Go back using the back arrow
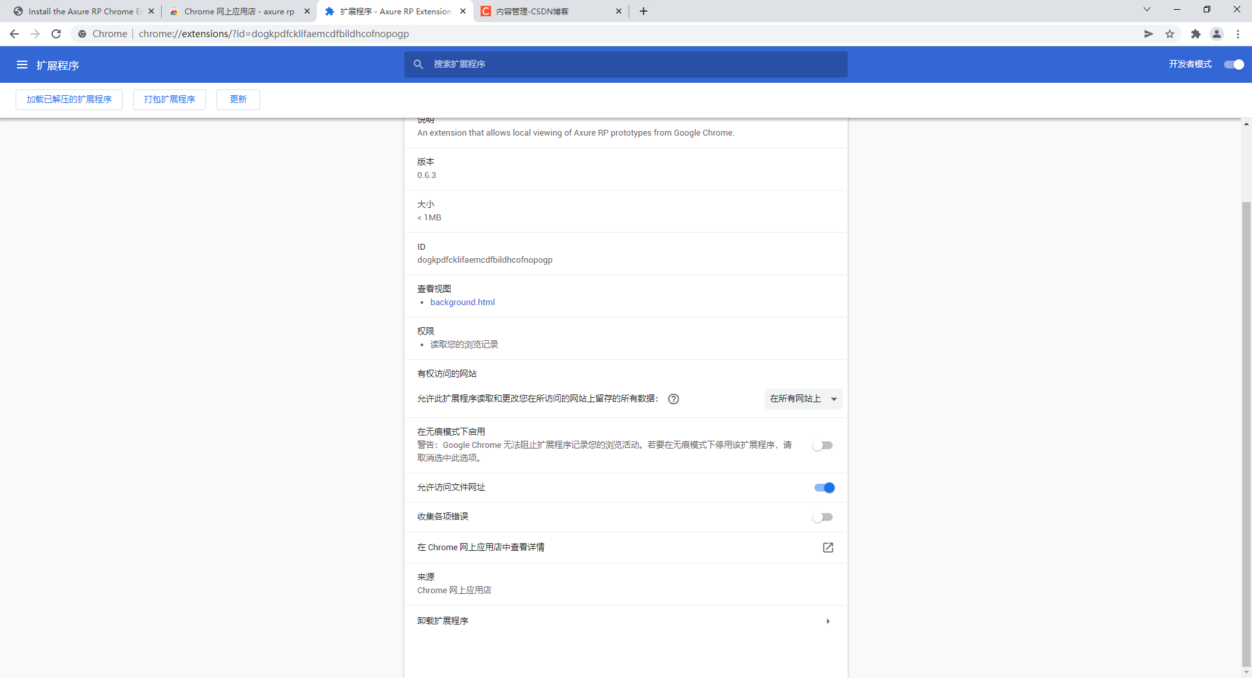 (x=14, y=34)
